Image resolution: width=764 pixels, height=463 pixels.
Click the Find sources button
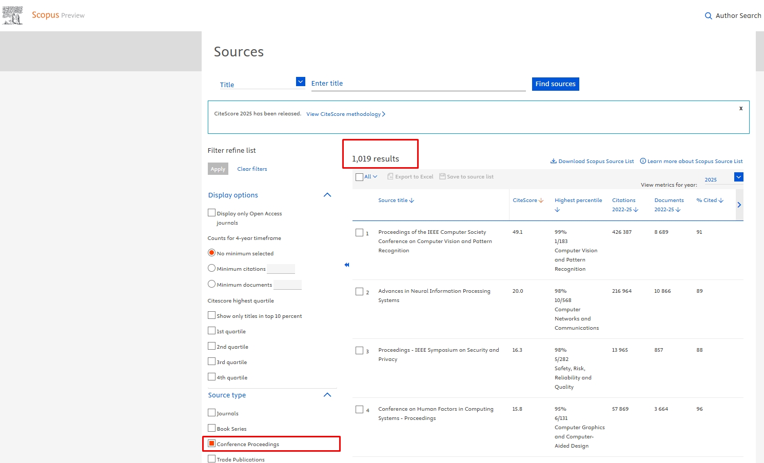pos(556,84)
